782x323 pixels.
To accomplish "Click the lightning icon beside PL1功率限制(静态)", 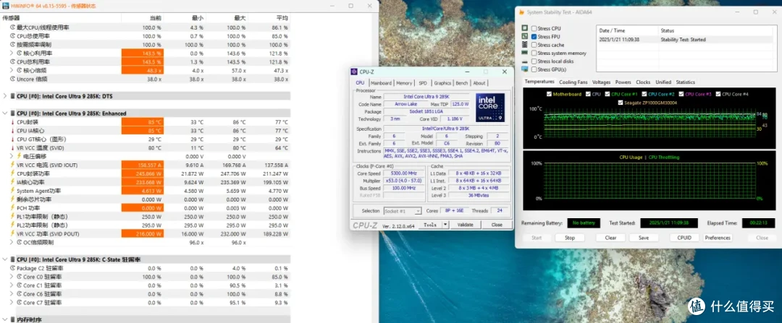I will (x=13, y=217).
